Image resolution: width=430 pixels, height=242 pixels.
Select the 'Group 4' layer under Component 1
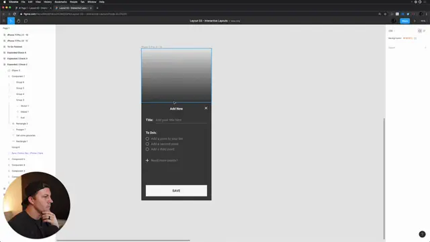click(20, 94)
